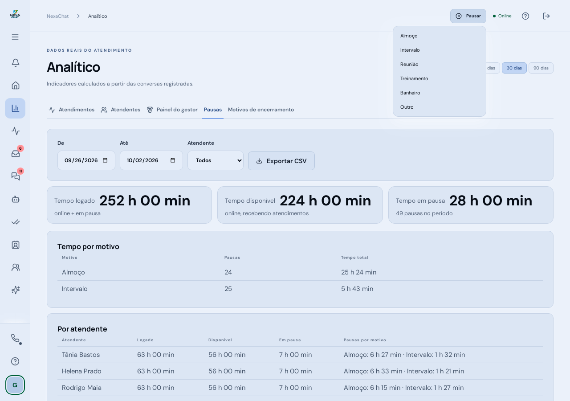Image resolution: width=570 pixels, height=401 pixels.
Task: Click NexaChat breadcrumb link
Action: coord(57,16)
